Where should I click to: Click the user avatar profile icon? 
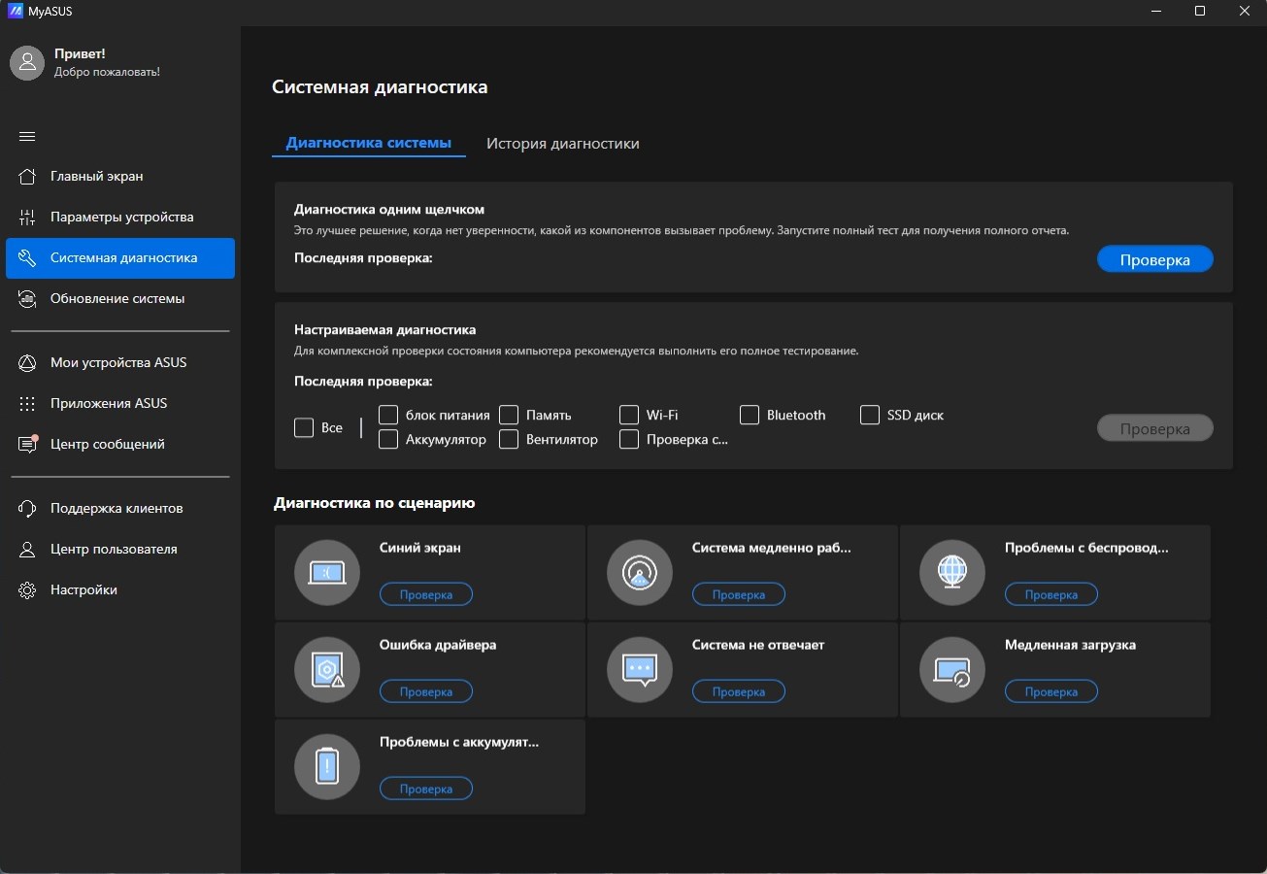(x=27, y=63)
